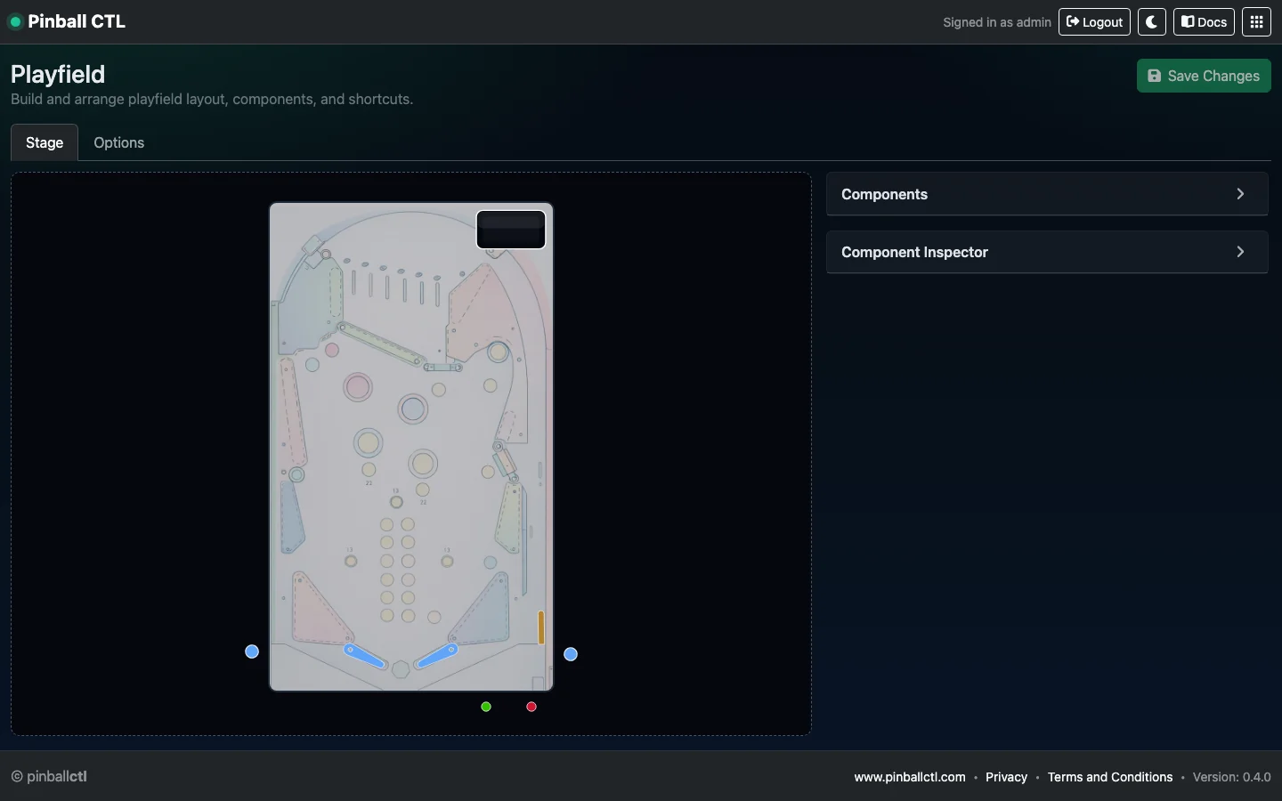The height and width of the screenshot is (801, 1282).
Task: Click the right blue marker beside the playfield
Action: (570, 654)
